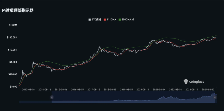Toggle the BTC價格 legend series

click(95, 20)
